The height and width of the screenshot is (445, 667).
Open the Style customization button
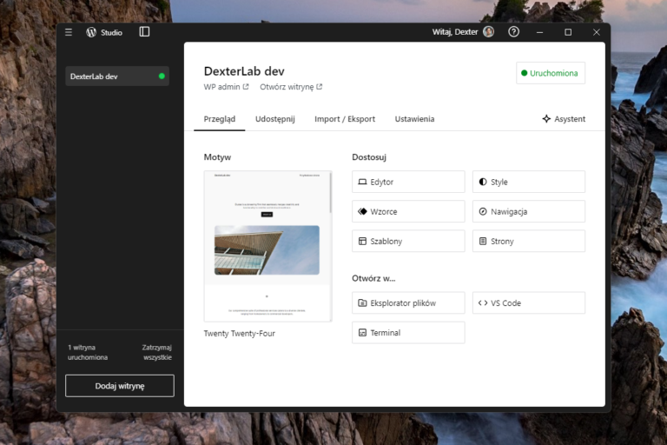tap(529, 182)
